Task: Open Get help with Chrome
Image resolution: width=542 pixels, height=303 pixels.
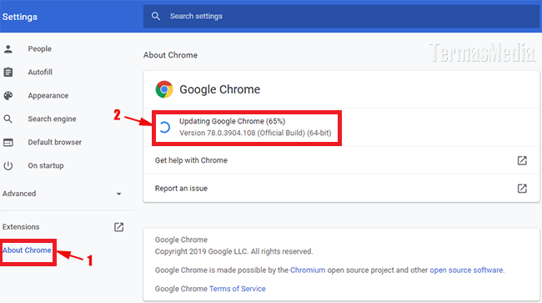Action: pos(191,160)
